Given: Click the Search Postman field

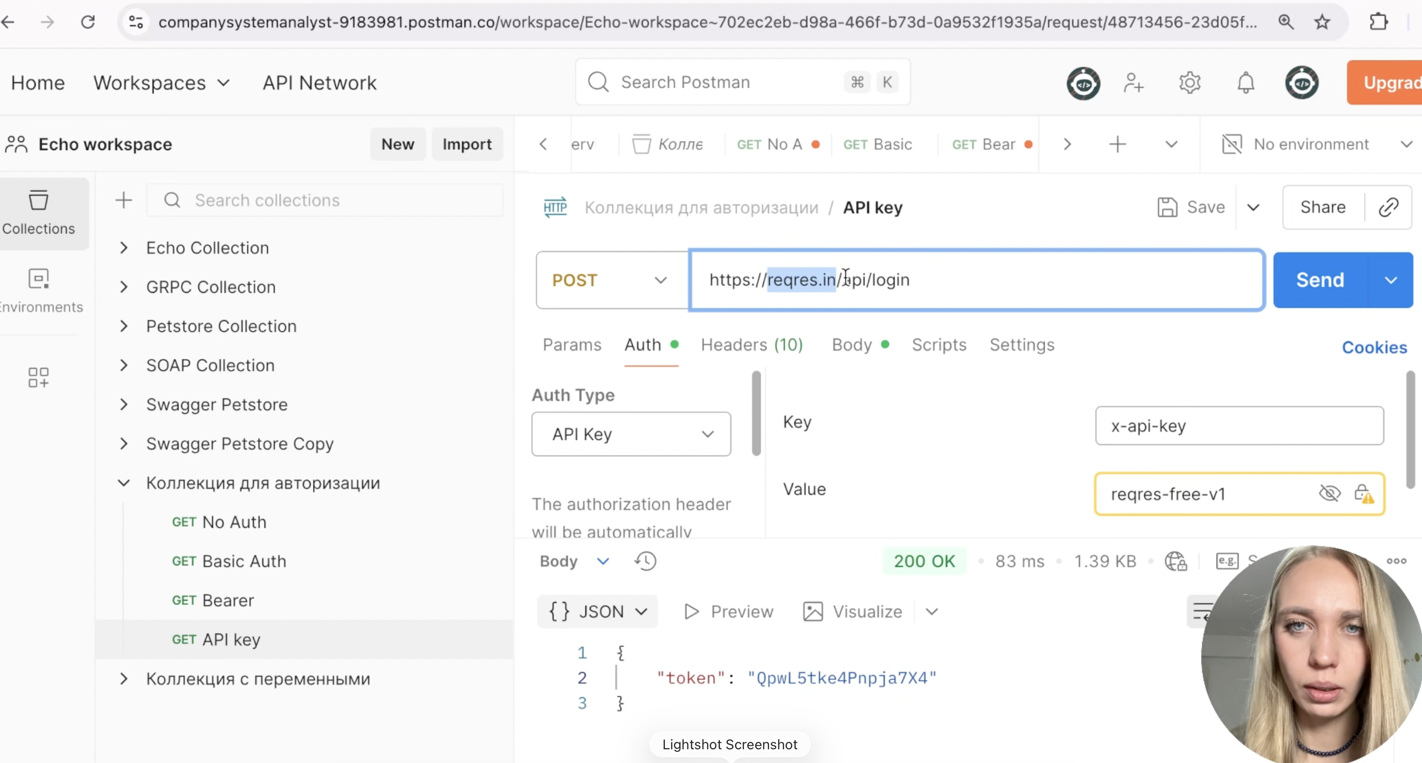Looking at the screenshot, I should (x=742, y=82).
